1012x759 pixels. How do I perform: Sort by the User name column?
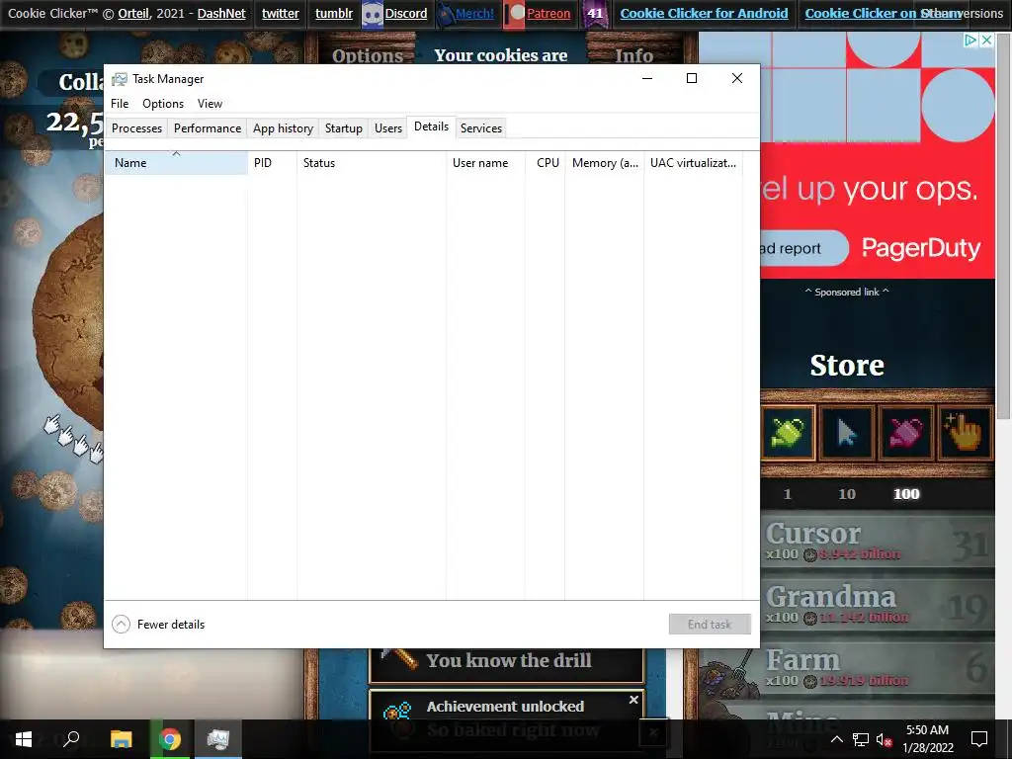click(485, 163)
